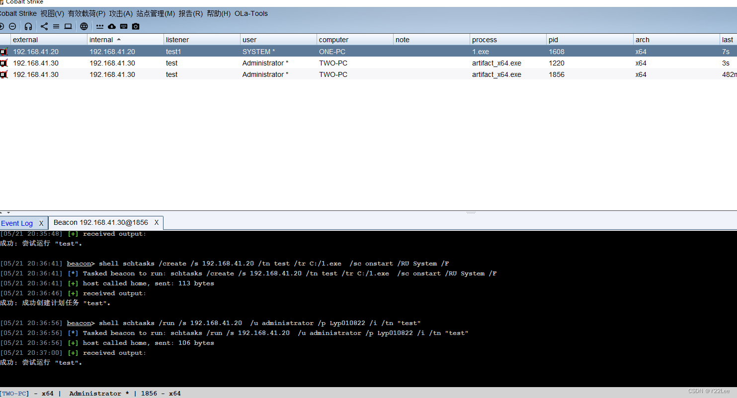The height and width of the screenshot is (398, 737).
Task: Open keystrokes keyboard toolbar icon
Action: (124, 26)
